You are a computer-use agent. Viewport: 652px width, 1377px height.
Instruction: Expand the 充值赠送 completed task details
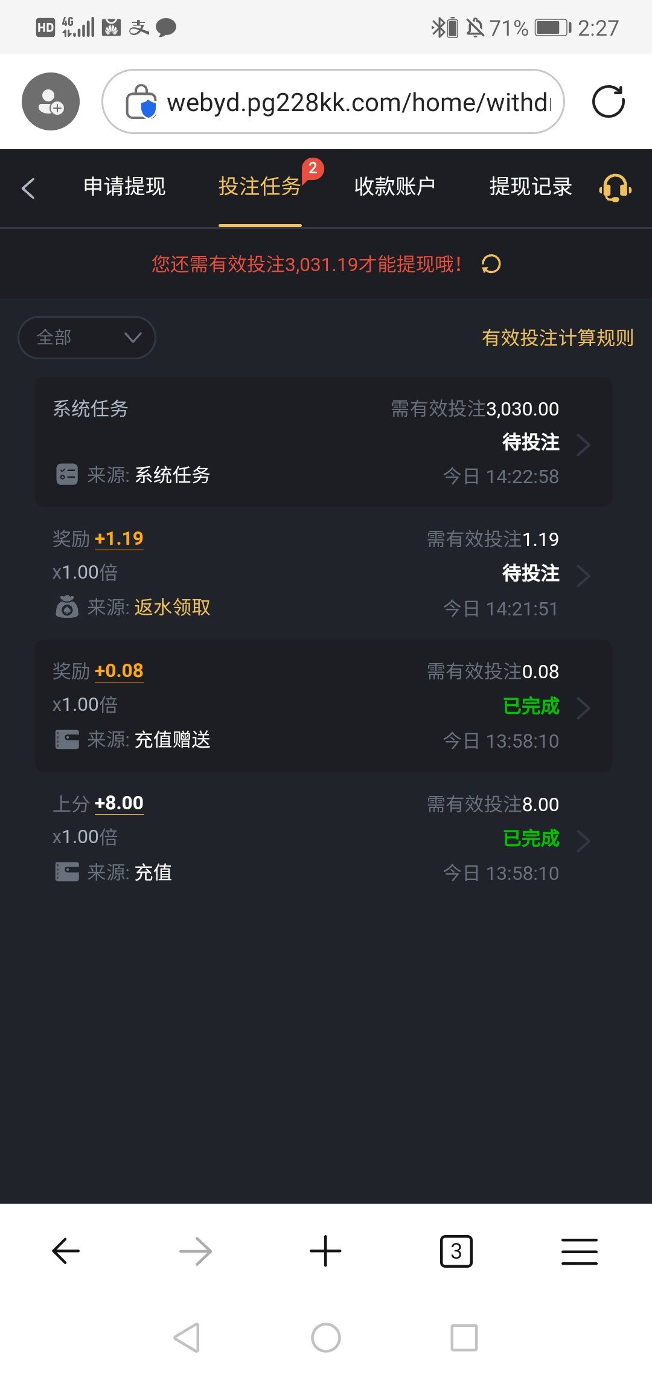[583, 708]
